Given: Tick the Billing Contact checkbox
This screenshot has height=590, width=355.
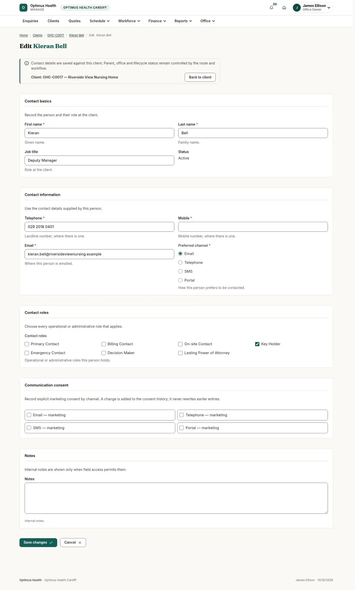Looking at the screenshot, I should [x=104, y=344].
